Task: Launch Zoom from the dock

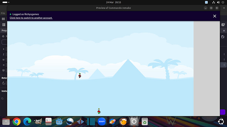Action: click(x=102, y=122)
